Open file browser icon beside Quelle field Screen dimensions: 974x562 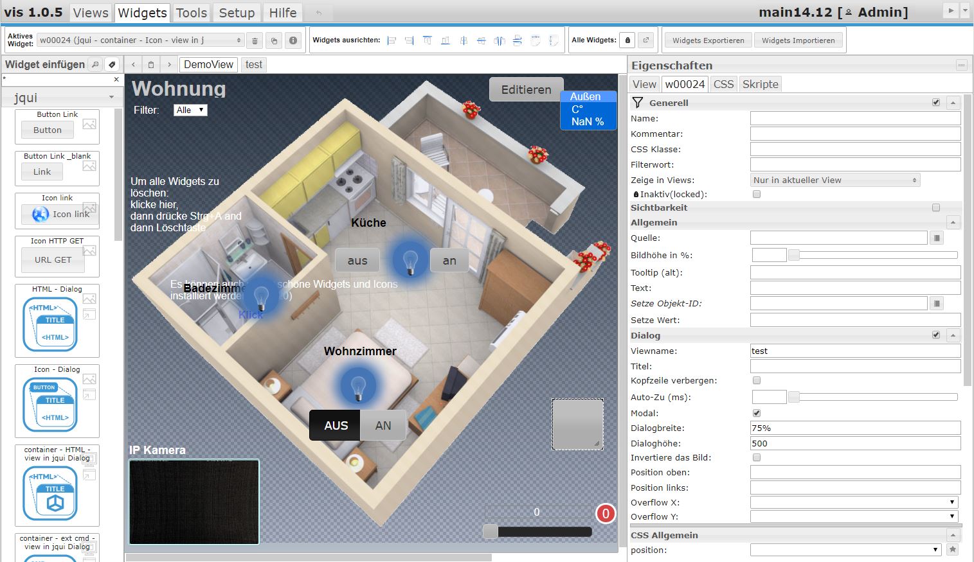(937, 238)
